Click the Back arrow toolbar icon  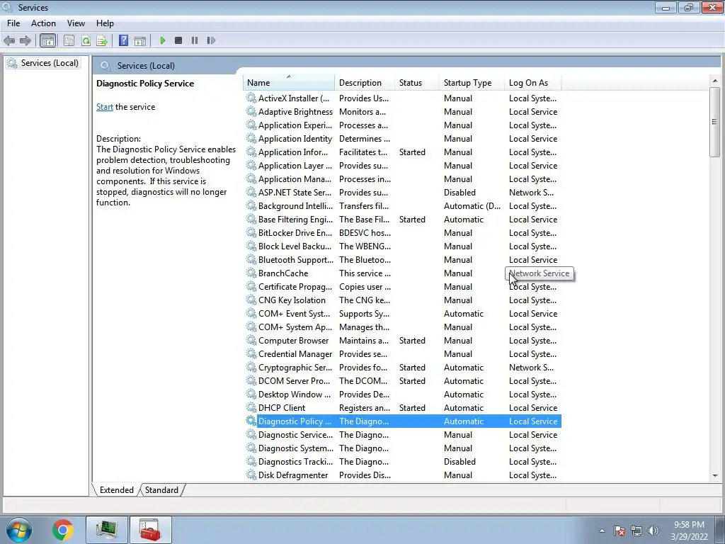[x=9, y=40]
